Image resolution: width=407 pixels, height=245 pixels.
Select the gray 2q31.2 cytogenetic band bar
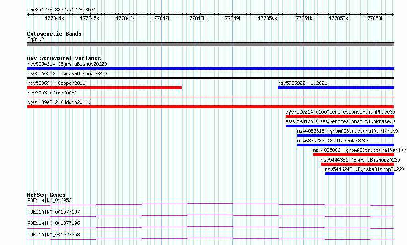(210, 44)
